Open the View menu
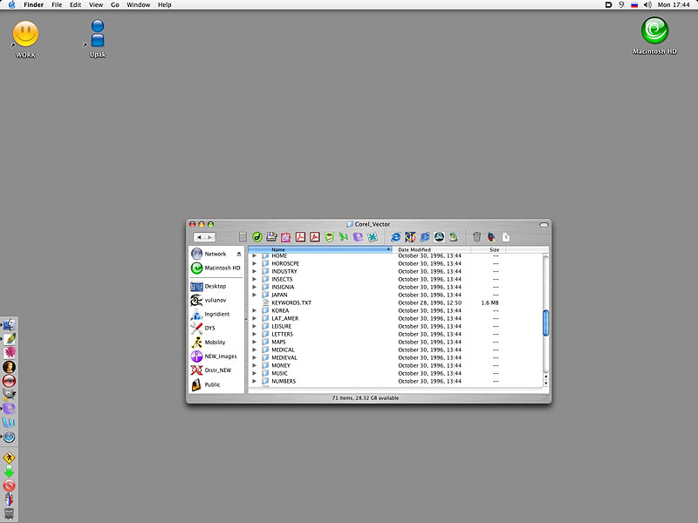The height and width of the screenshot is (523, 698). (x=96, y=5)
